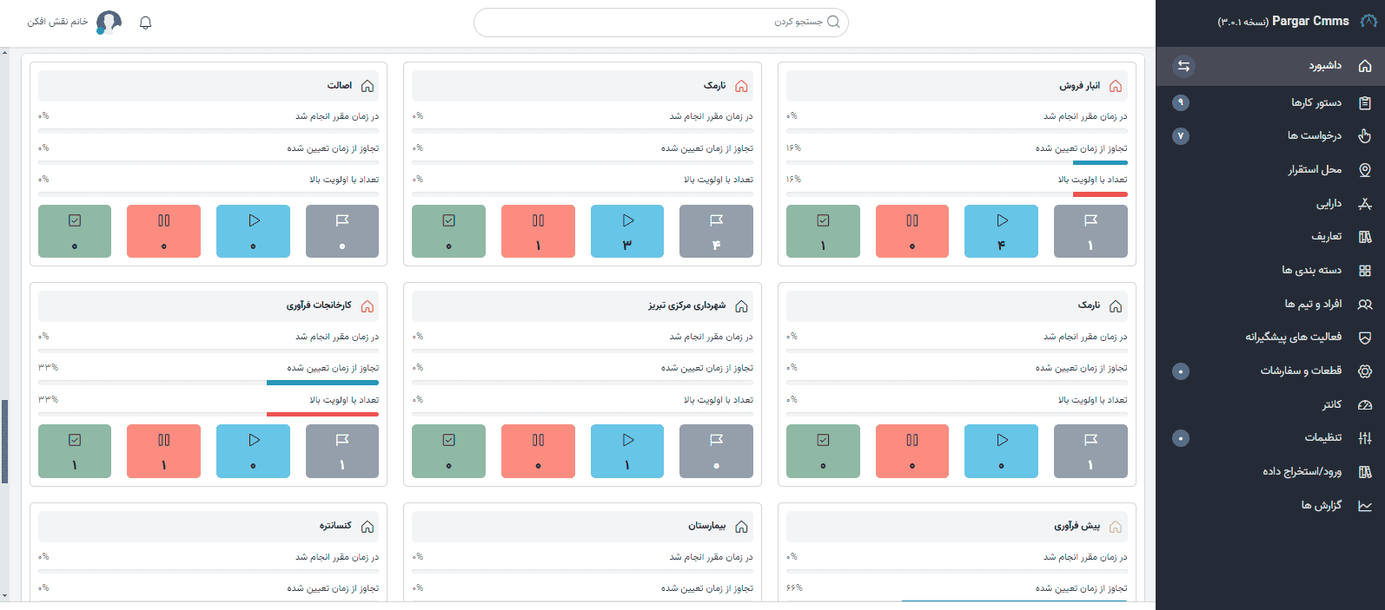This screenshot has width=1385, height=610.
Task: Click red pause tile in شهرداری مرکزی تبریز
Action: [538, 451]
